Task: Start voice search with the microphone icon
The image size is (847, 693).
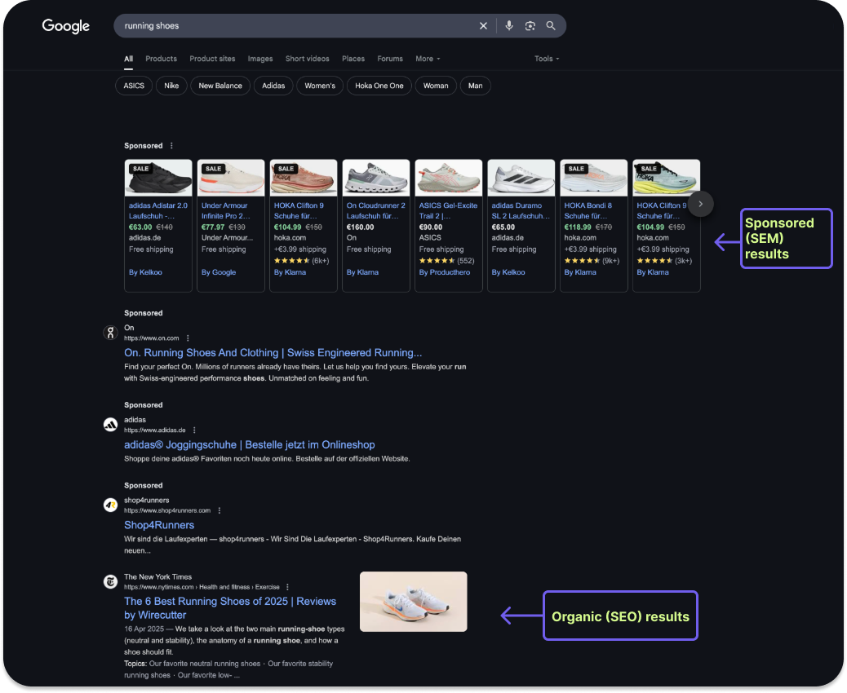Action: click(509, 26)
